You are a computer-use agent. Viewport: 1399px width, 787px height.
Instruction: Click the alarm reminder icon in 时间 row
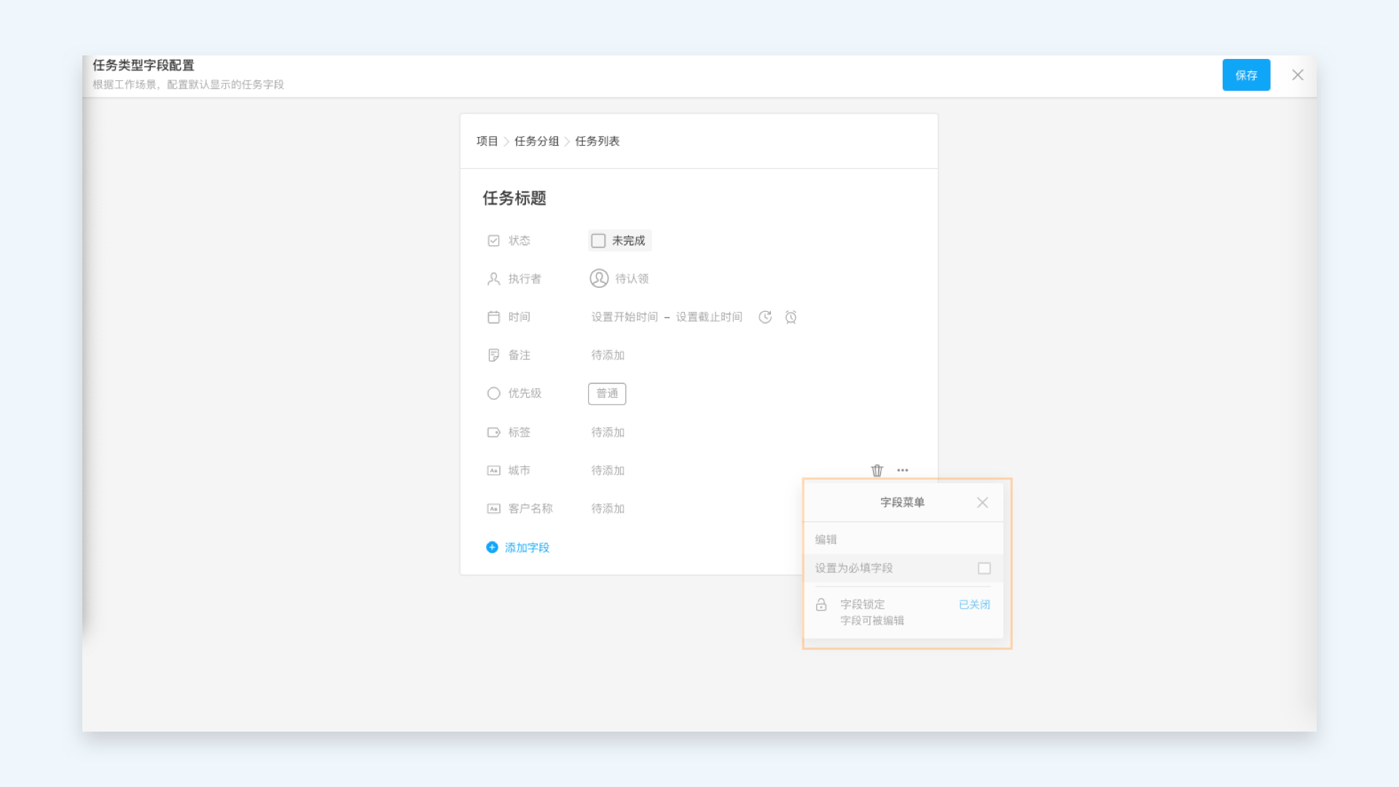(791, 317)
